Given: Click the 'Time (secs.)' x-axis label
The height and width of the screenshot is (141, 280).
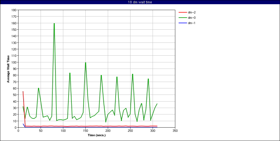Looking at the screenshot, I should (96, 135).
